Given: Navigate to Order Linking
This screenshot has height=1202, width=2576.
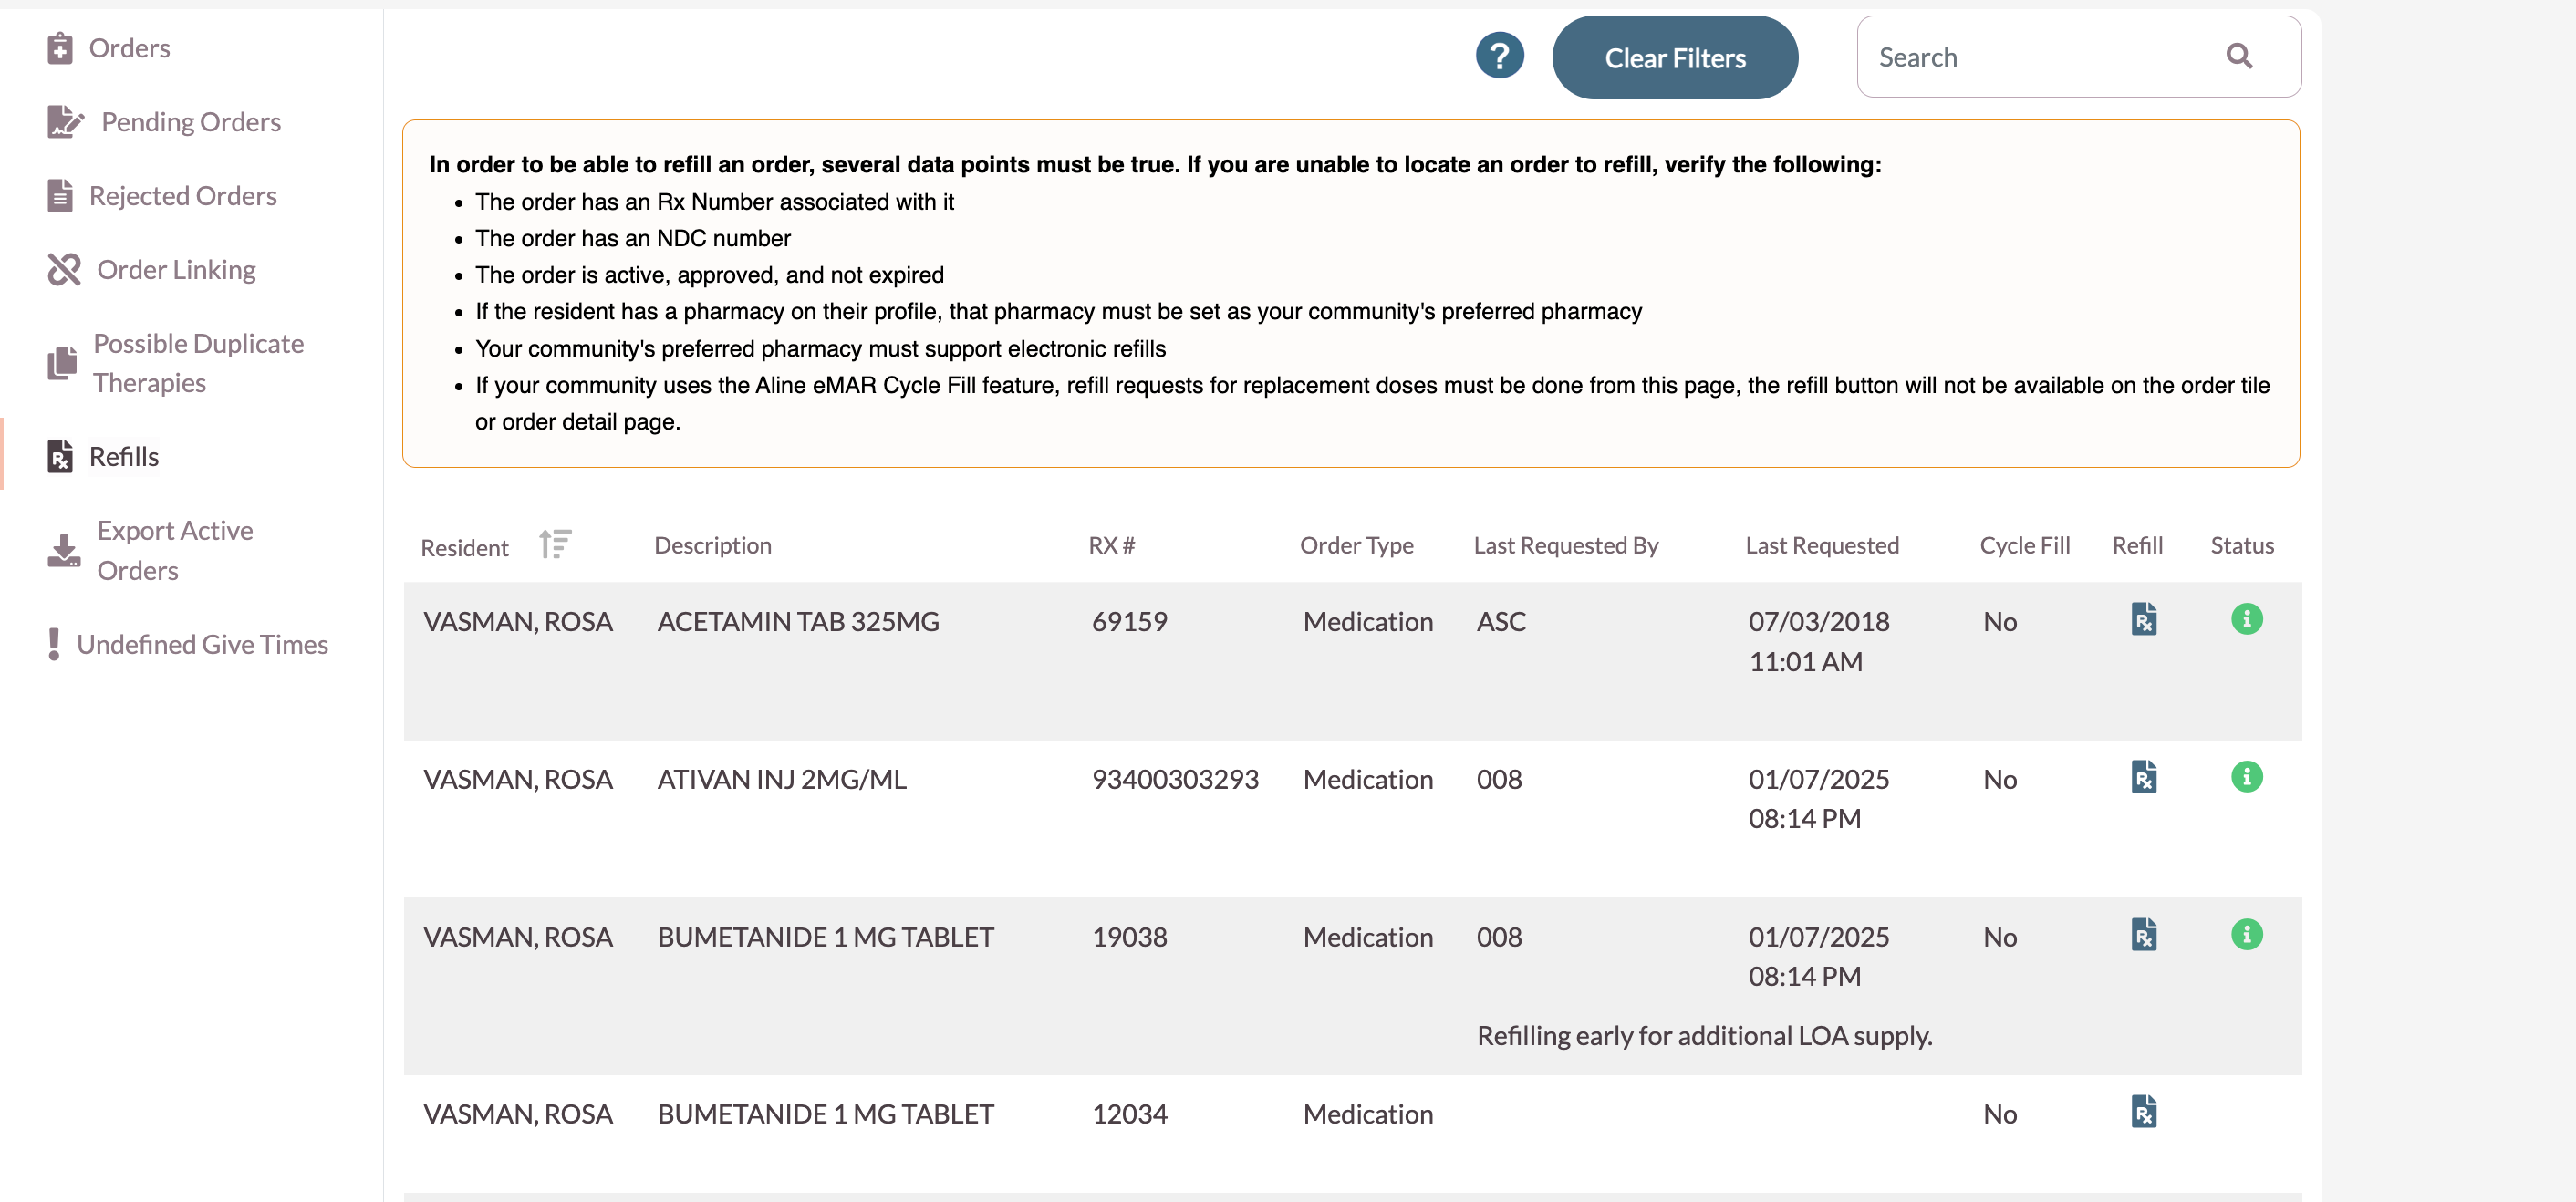Looking at the screenshot, I should click(176, 270).
